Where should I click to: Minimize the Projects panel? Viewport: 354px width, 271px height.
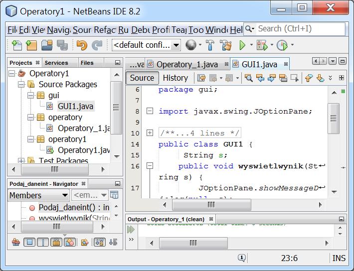[x=117, y=62]
